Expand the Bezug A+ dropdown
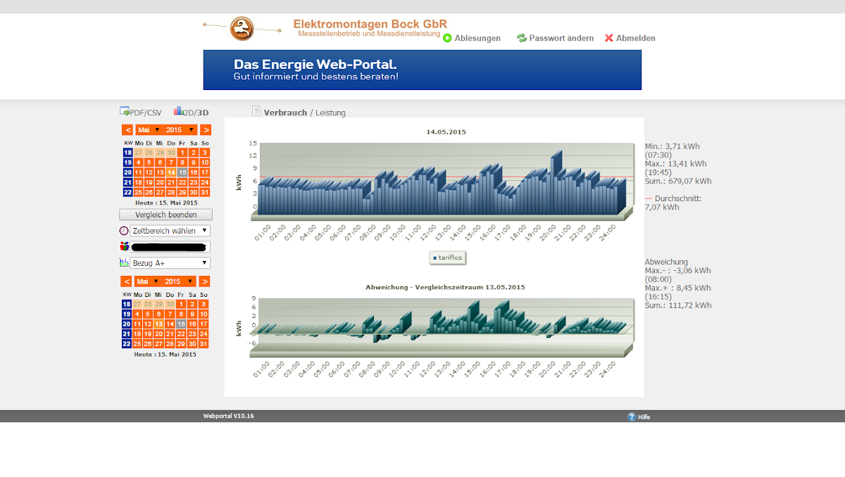The height and width of the screenshot is (477, 845). point(170,263)
